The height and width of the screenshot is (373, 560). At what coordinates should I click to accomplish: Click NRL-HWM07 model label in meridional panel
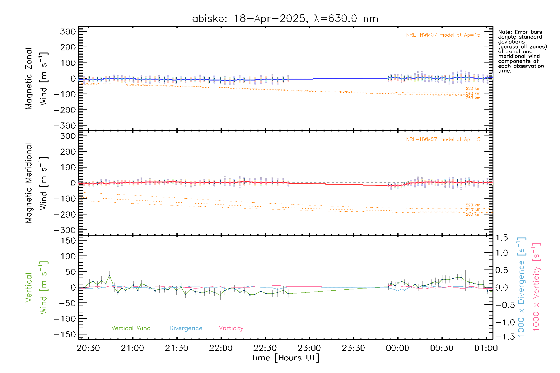pos(443,140)
